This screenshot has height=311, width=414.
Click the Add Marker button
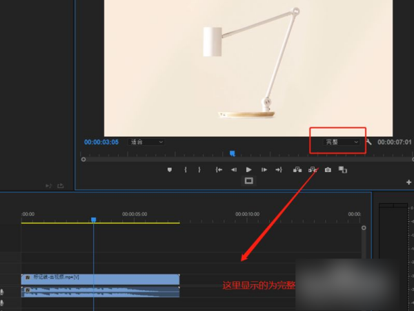(169, 169)
